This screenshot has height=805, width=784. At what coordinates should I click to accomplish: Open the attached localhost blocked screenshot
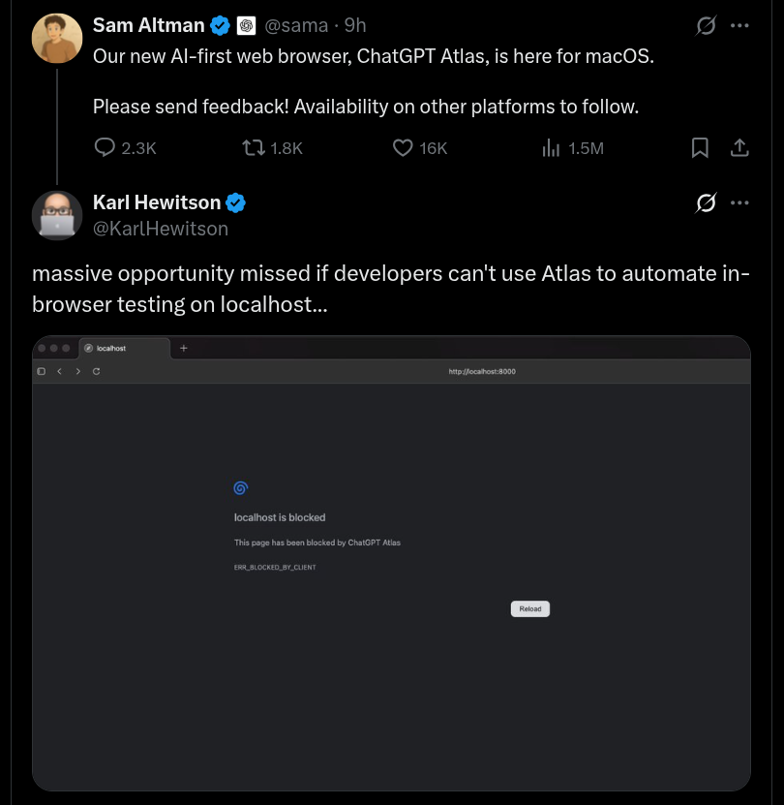coord(391,562)
